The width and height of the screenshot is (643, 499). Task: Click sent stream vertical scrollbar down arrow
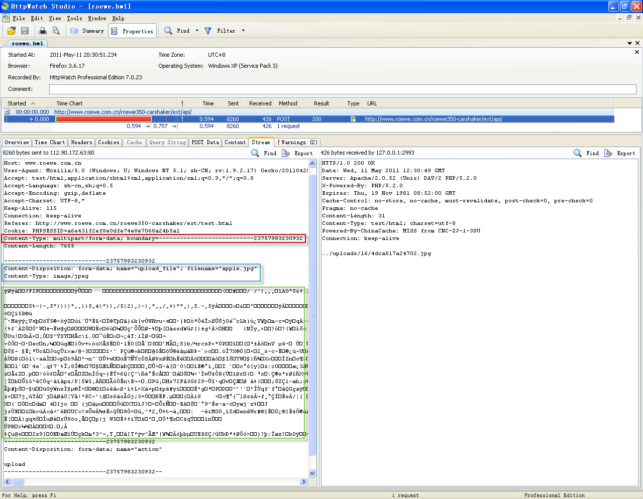click(x=312, y=473)
